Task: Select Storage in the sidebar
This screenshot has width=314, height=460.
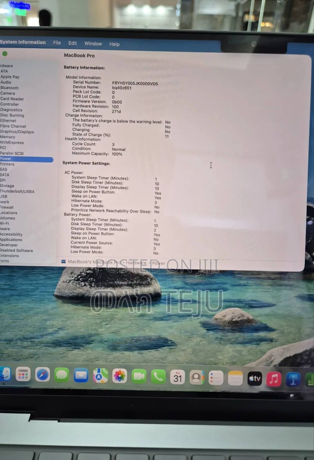Action: click(7, 186)
